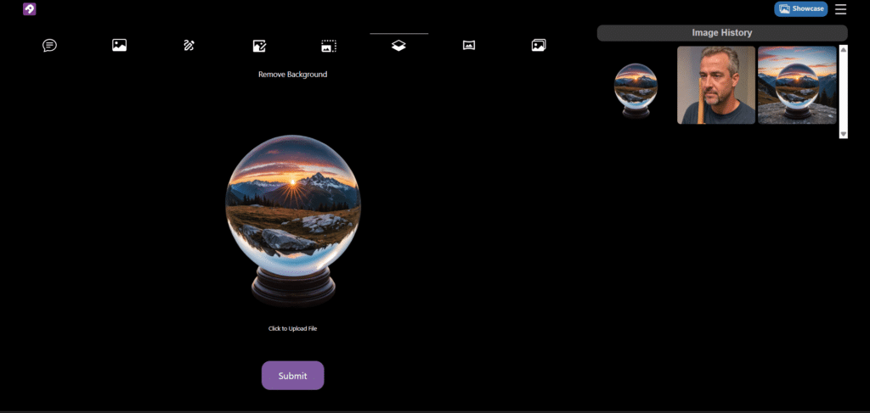
Task: Select history thumbnail of cutout crystal ball
Action: 636,85
